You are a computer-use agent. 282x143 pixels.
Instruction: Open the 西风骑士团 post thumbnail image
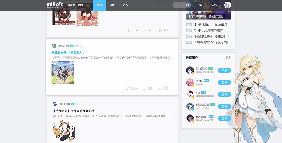63,72
